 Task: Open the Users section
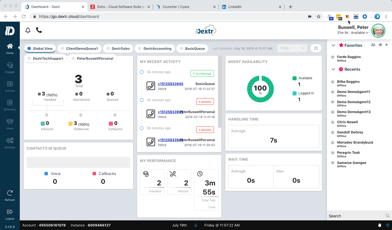[10, 124]
